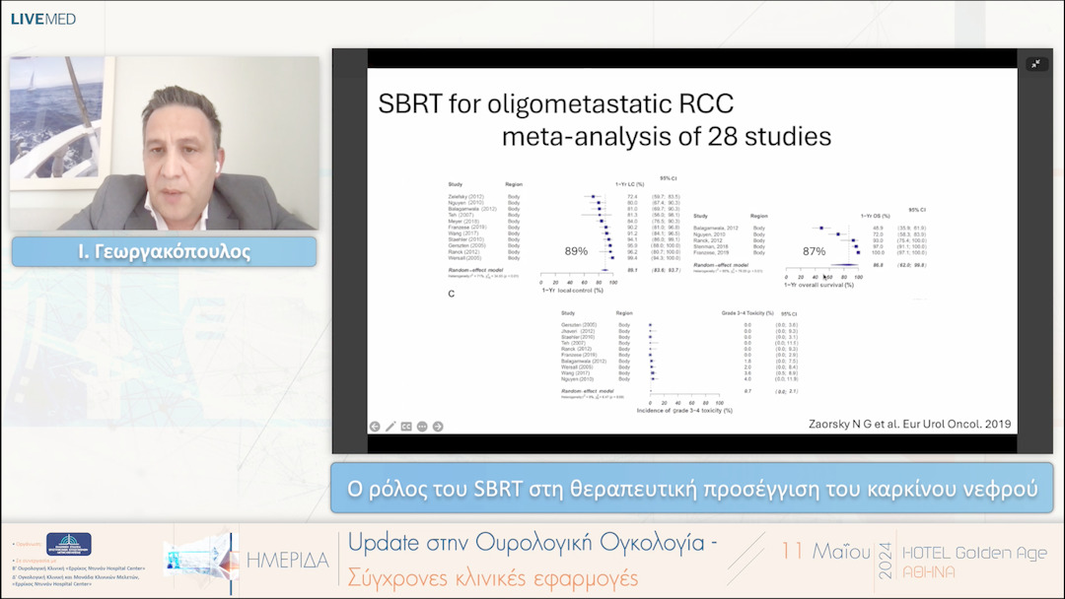Click the HOTEL Golden Age ΑΘΗΝΑ text
The image size is (1065, 599).
click(974, 562)
